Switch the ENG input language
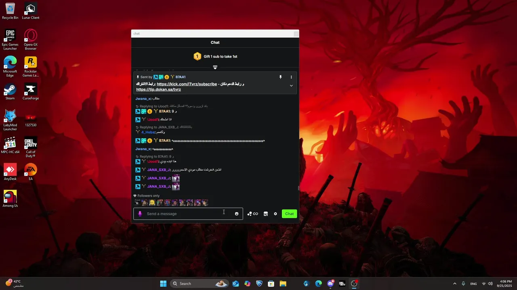Viewport: 517px width, 290px height. click(473, 284)
